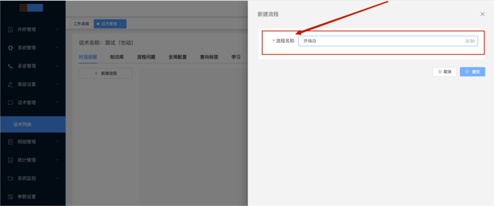Select the 话术管理 page tab
This screenshot has height=206, width=494.
click(110, 24)
